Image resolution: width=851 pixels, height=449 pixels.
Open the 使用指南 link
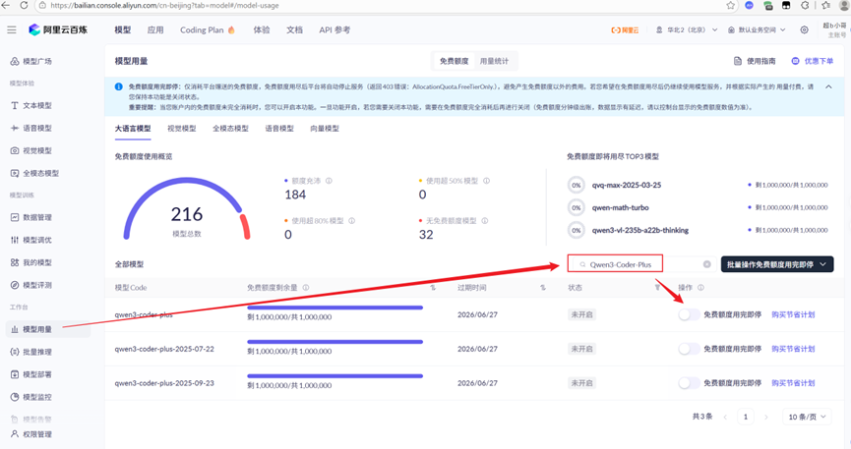pyautogui.click(x=755, y=61)
